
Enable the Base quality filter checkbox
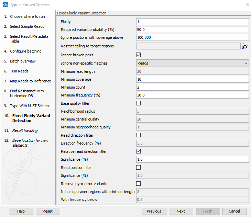pos(139,103)
